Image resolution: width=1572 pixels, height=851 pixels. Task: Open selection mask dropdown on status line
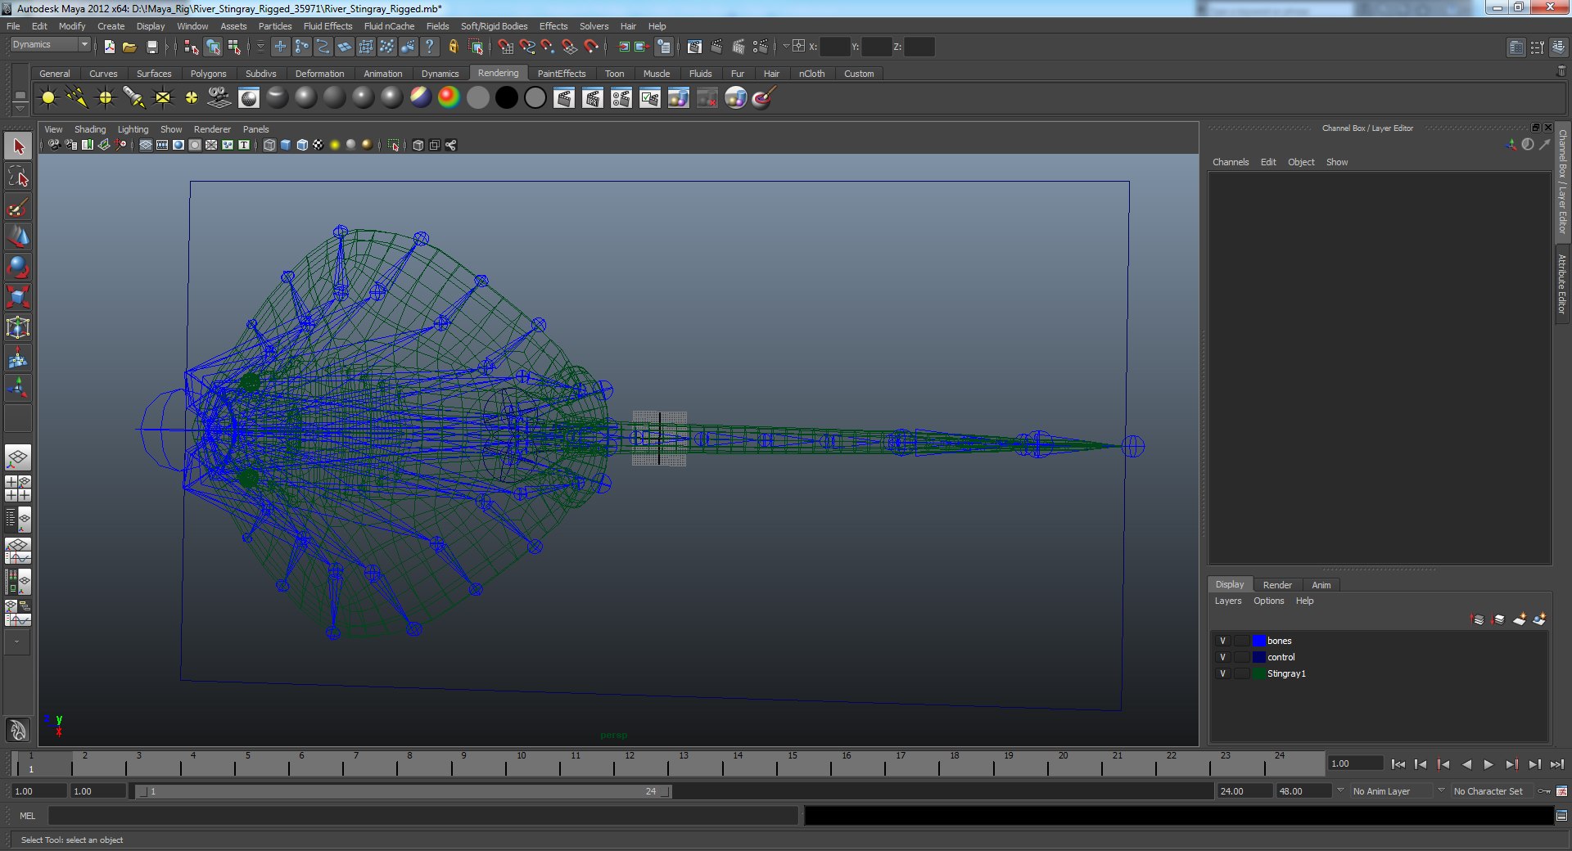click(261, 47)
